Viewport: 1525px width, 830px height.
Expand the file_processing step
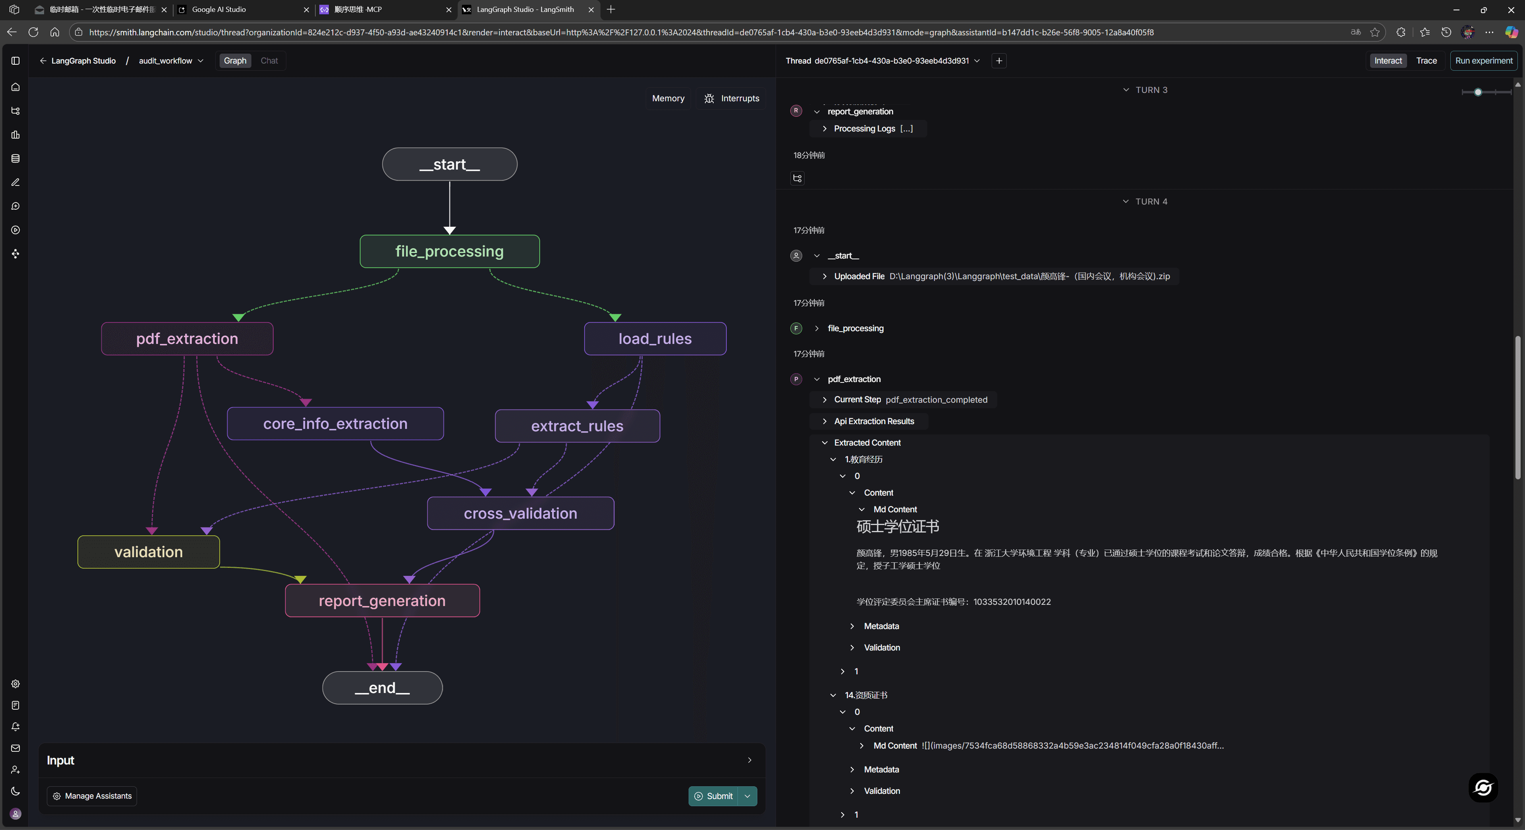pos(817,328)
